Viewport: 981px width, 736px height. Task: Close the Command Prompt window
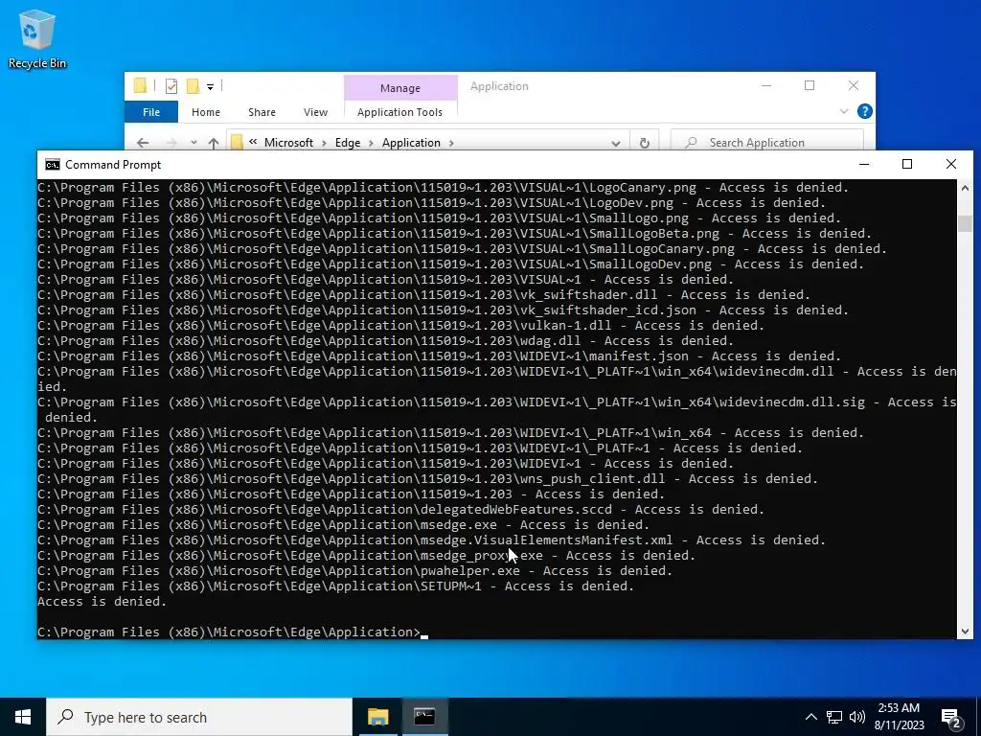tap(951, 164)
